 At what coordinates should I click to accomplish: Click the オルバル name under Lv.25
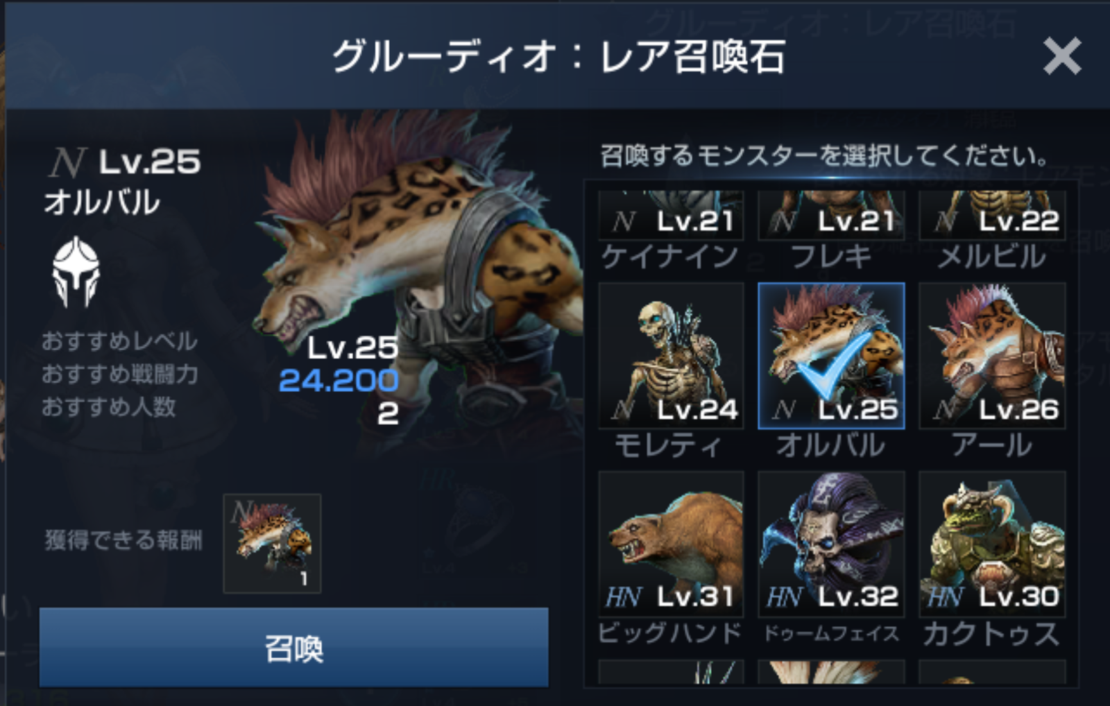point(102,203)
